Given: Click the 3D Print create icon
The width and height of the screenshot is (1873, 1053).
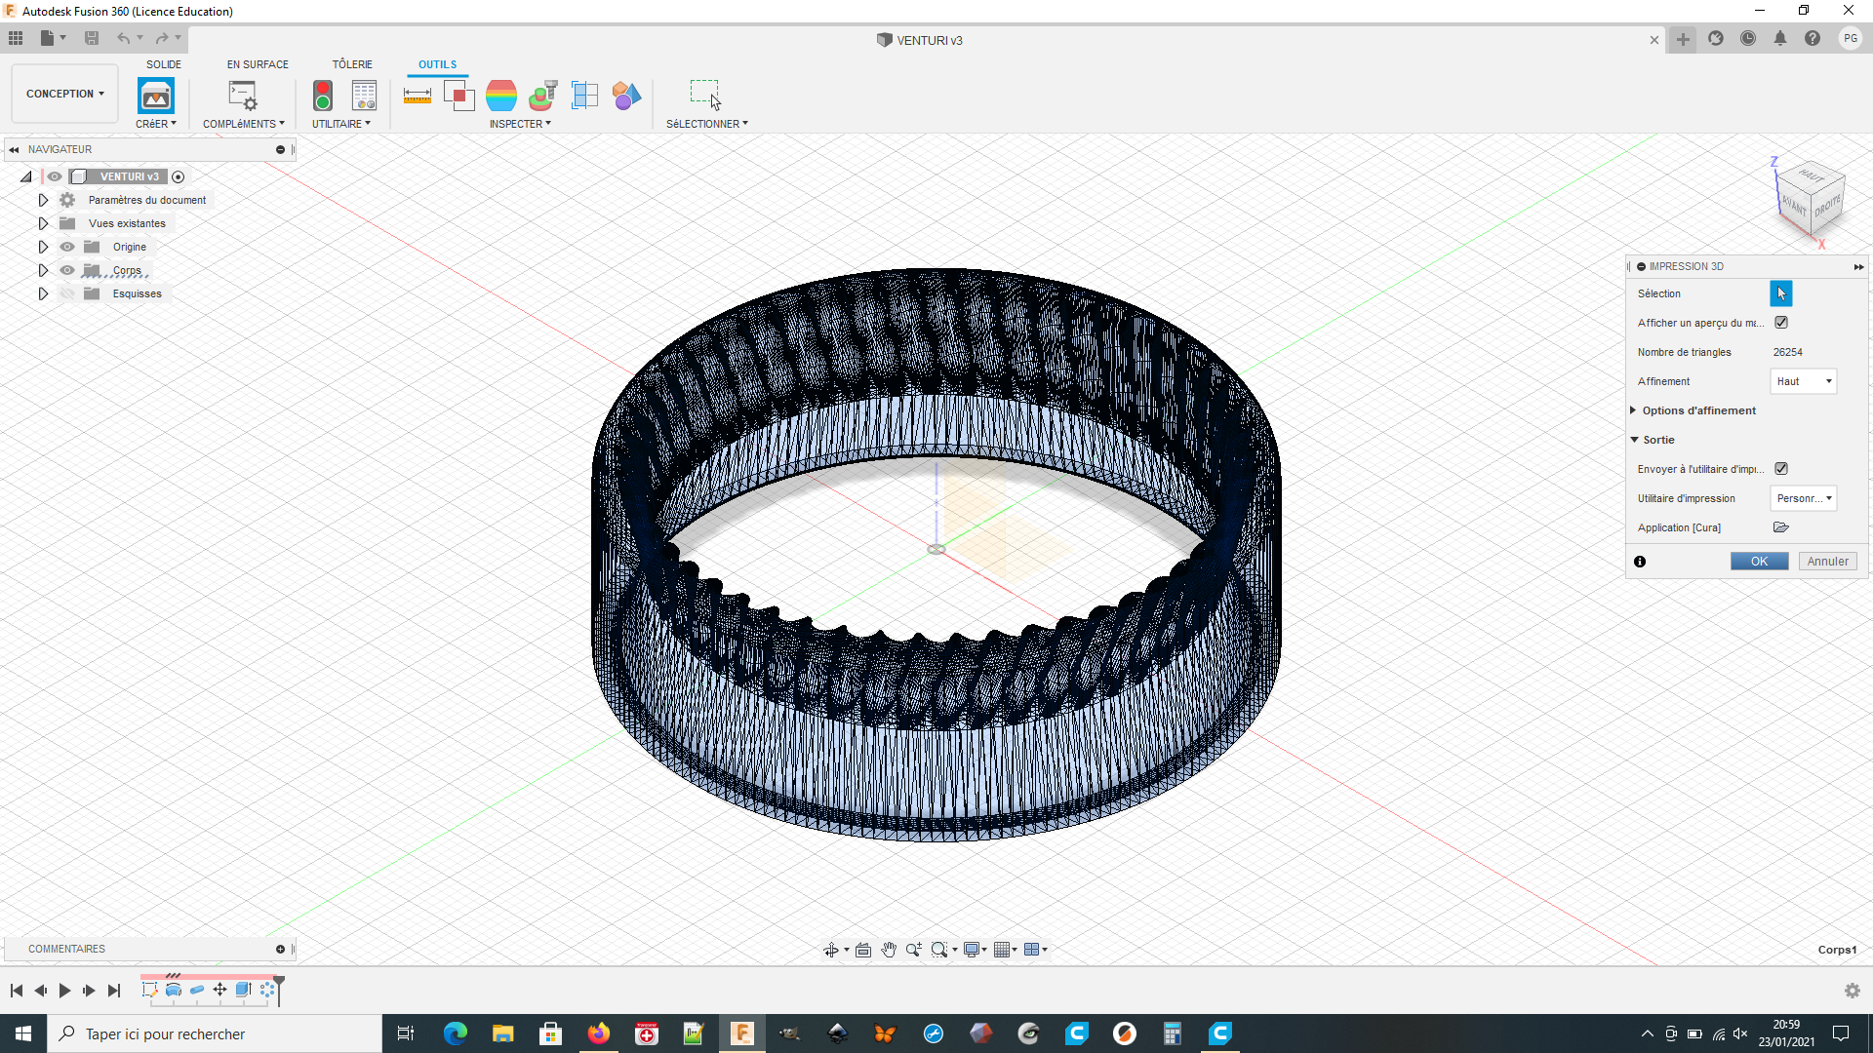Looking at the screenshot, I should (x=156, y=96).
